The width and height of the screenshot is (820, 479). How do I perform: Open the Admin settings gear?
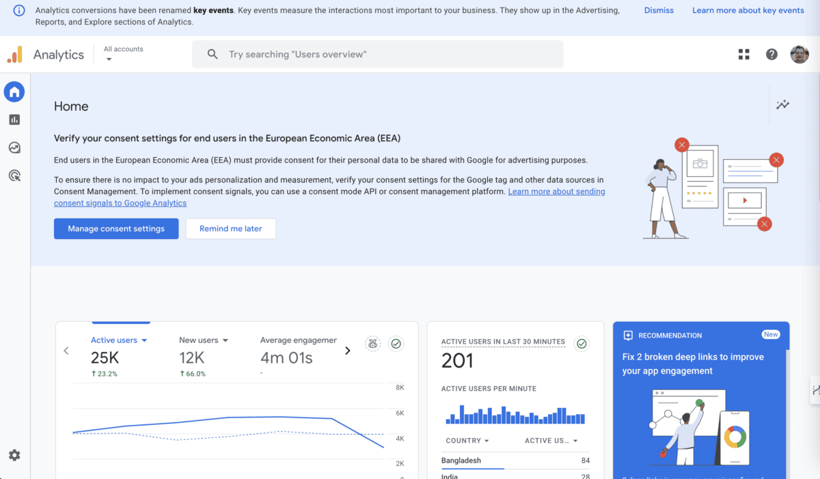[14, 455]
